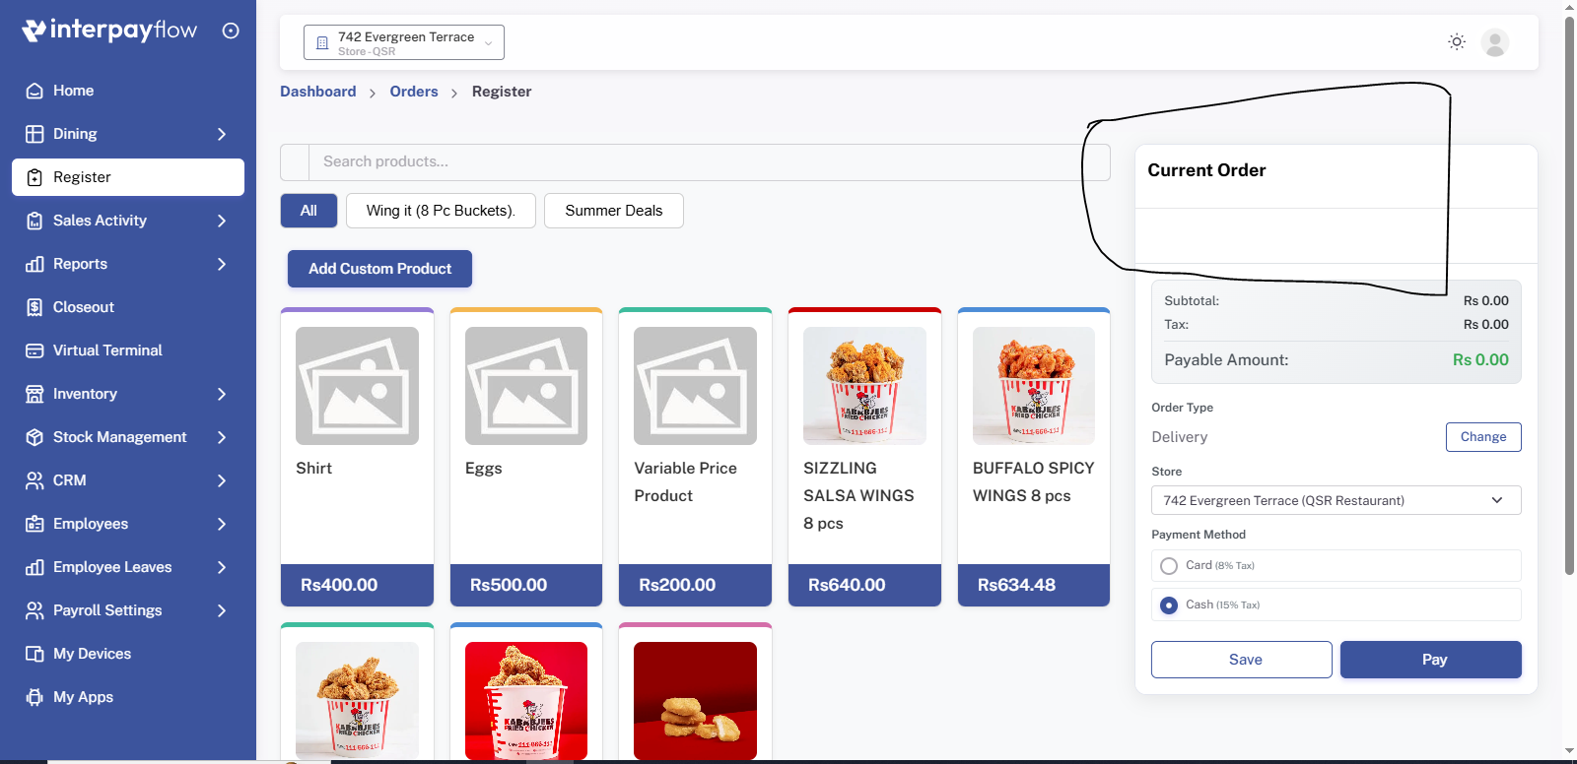1577x764 pixels.
Task: Click the Rs500.00 price on Eggs
Action: [509, 585]
